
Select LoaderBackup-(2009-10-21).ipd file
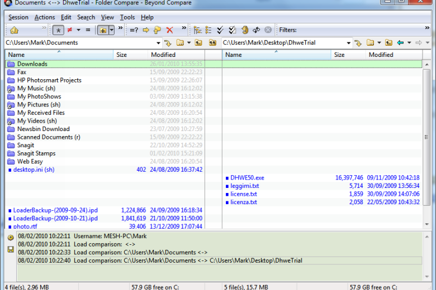(55, 219)
